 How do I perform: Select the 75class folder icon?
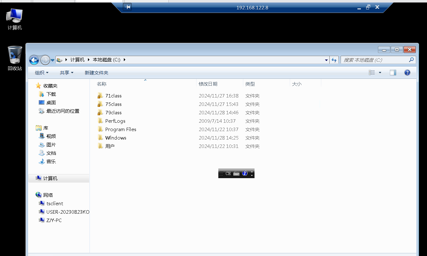(x=100, y=104)
